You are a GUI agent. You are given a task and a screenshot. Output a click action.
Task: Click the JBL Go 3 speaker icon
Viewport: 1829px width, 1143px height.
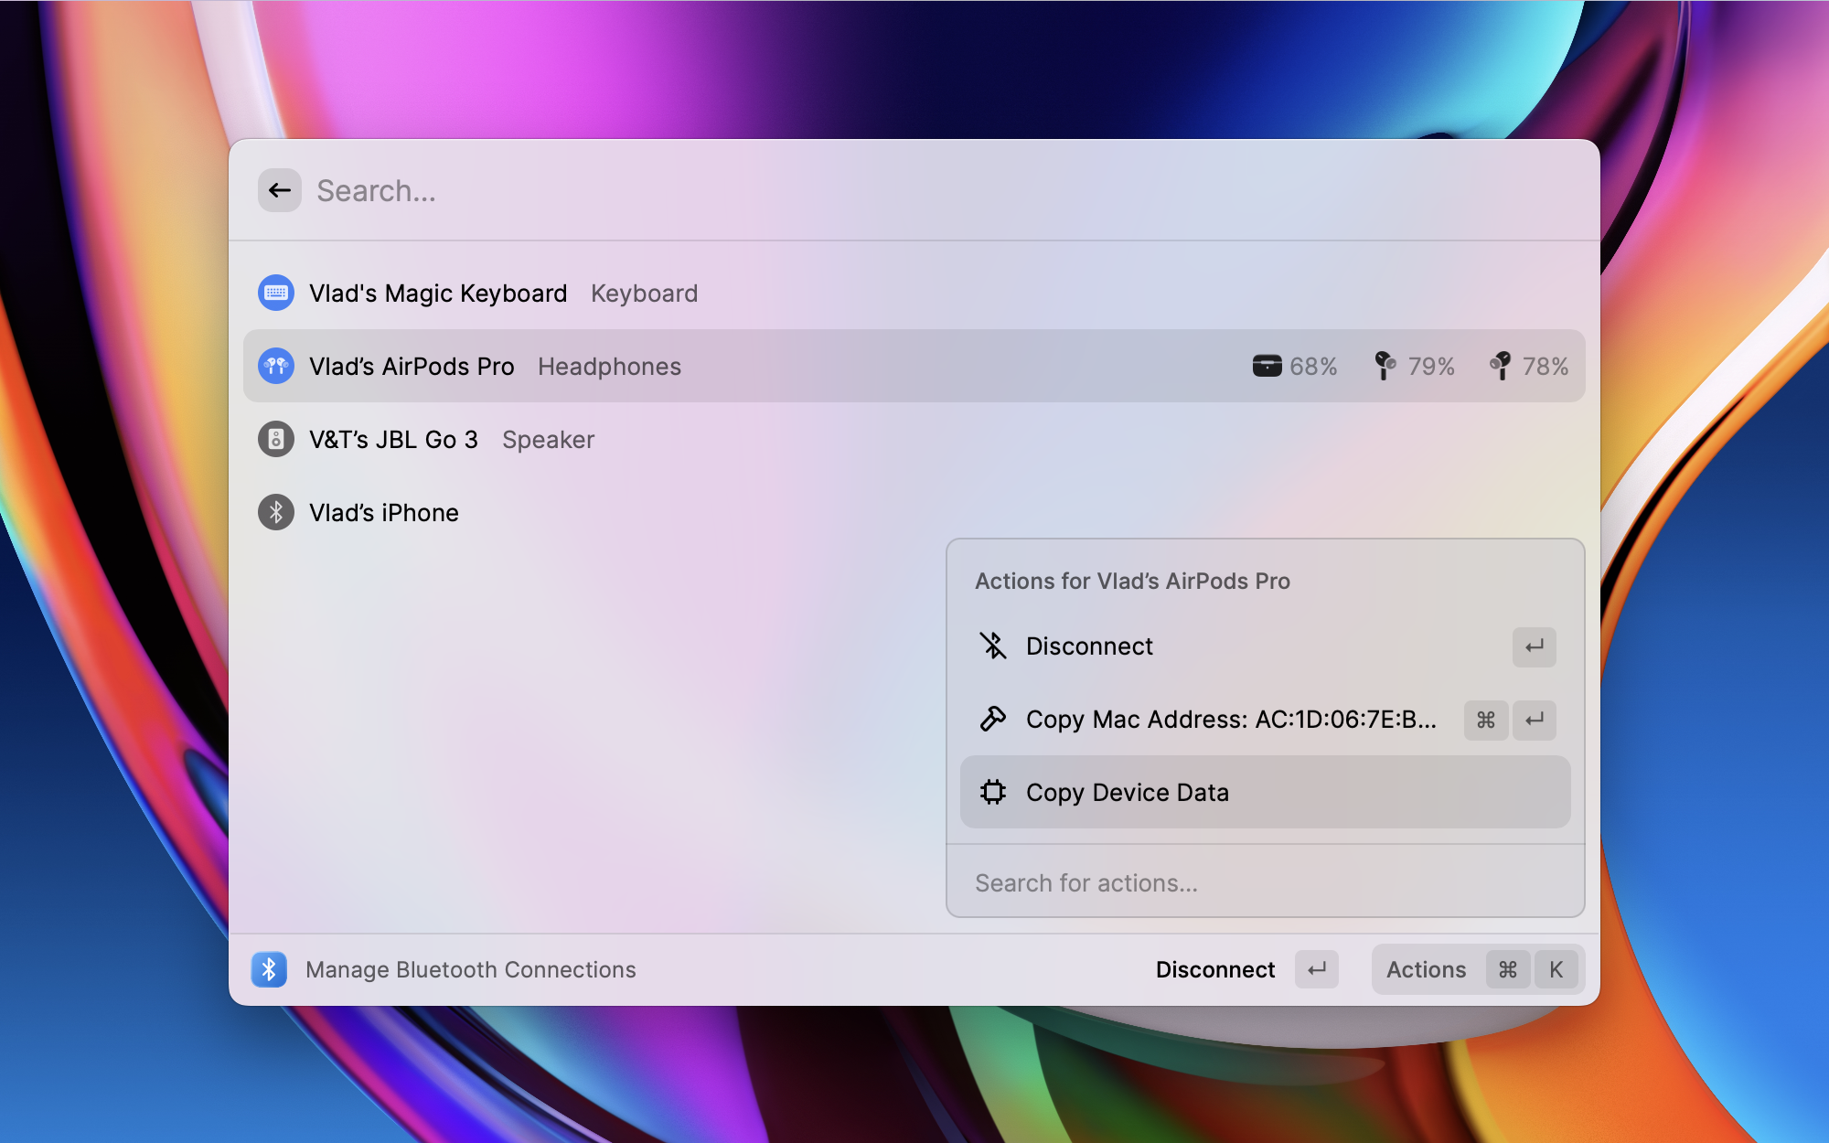(x=276, y=439)
